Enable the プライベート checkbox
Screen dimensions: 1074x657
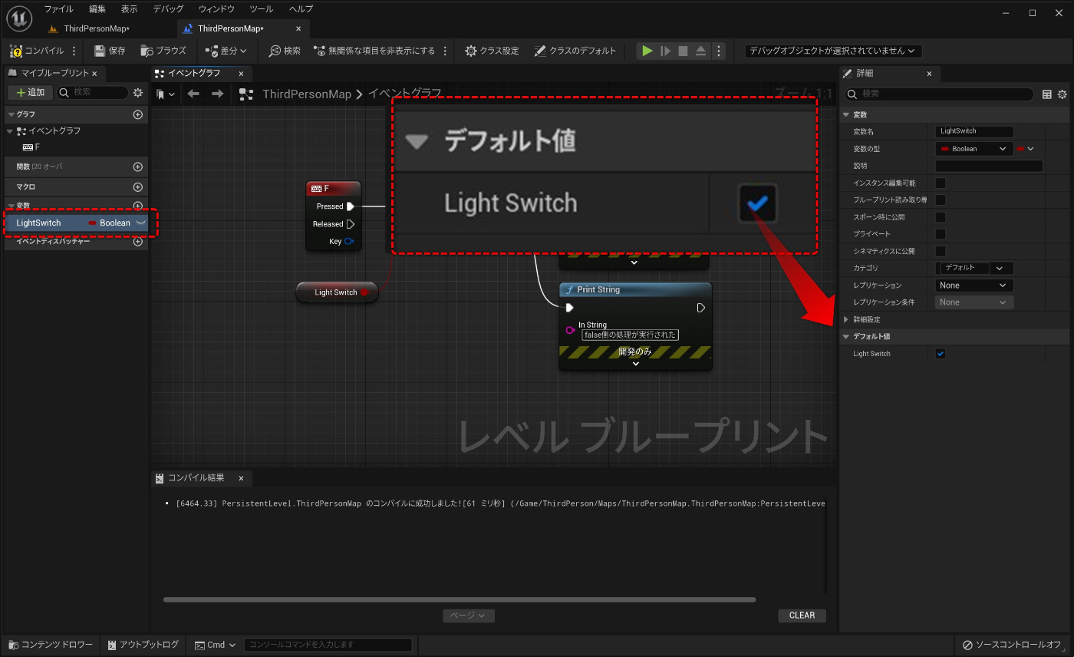(x=939, y=233)
